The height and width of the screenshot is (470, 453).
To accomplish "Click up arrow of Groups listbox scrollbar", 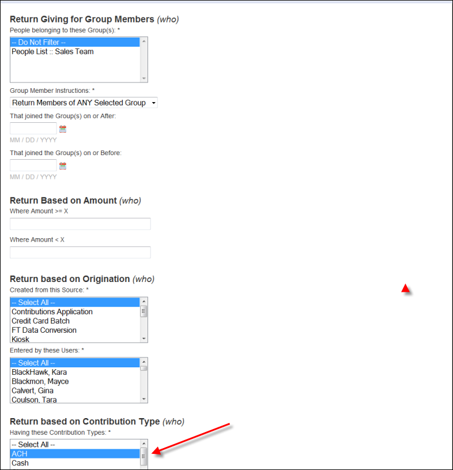I will coord(144,41).
